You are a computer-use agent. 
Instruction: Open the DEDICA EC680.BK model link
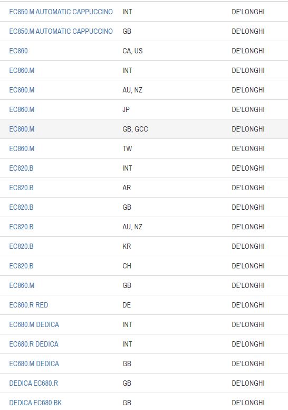pyautogui.click(x=35, y=403)
